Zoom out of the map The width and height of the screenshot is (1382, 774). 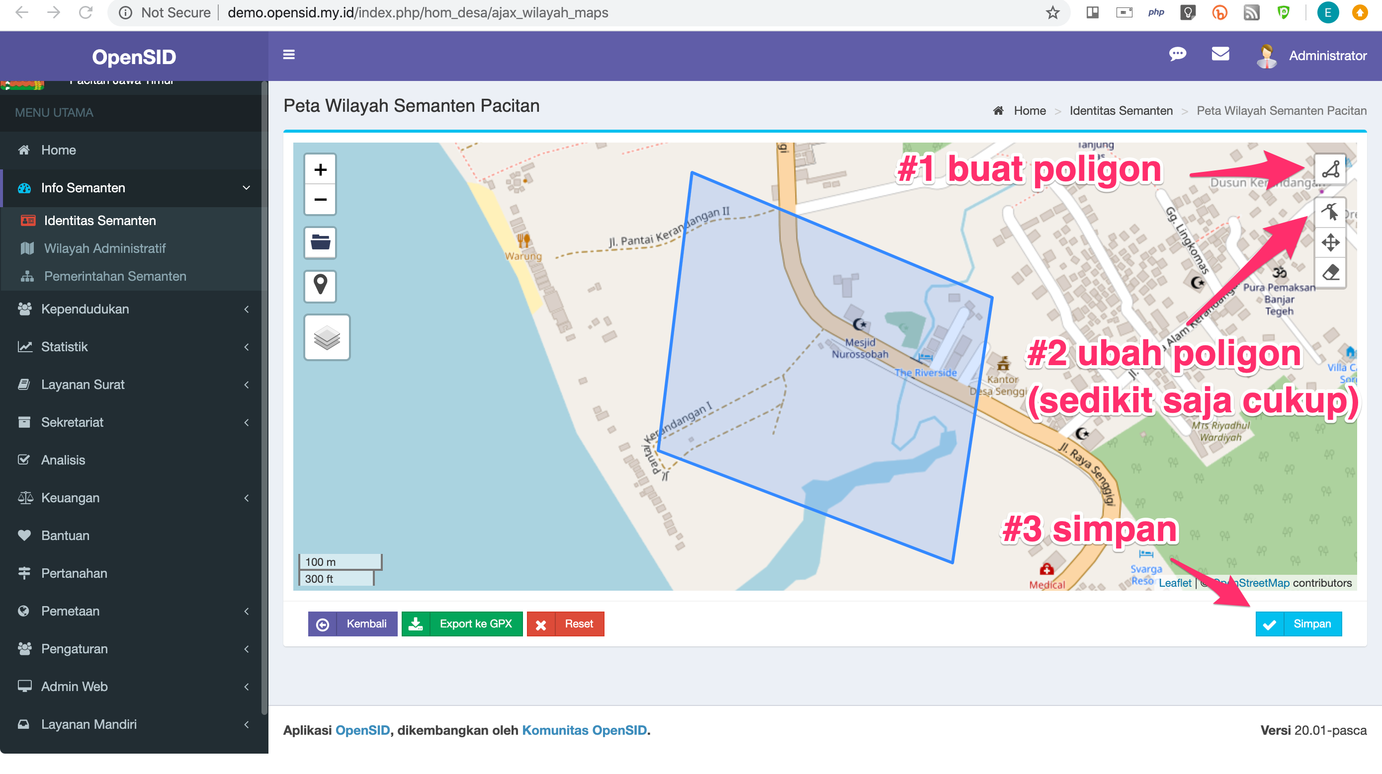point(320,199)
